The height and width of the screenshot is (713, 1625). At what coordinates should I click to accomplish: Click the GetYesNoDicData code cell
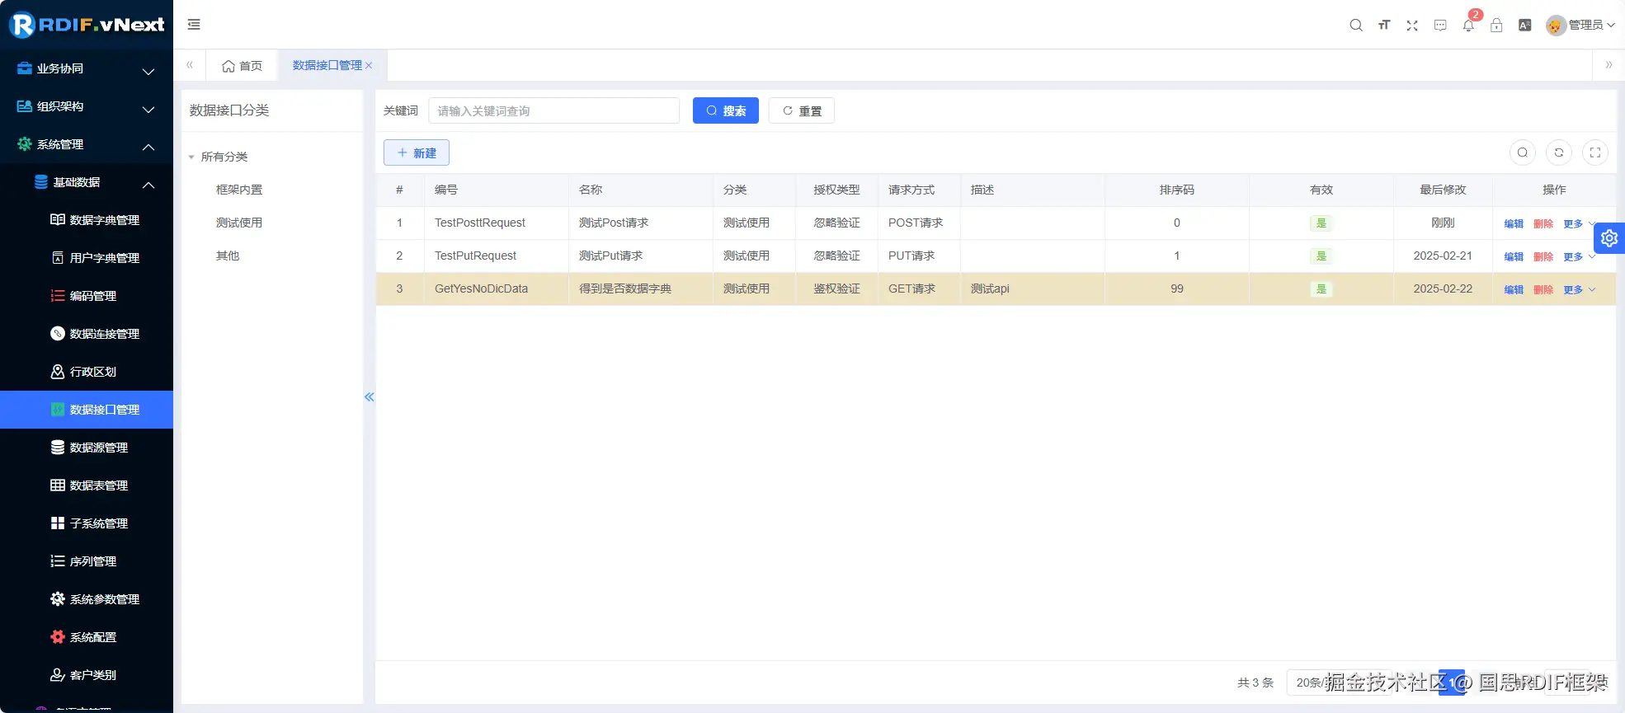click(497, 288)
